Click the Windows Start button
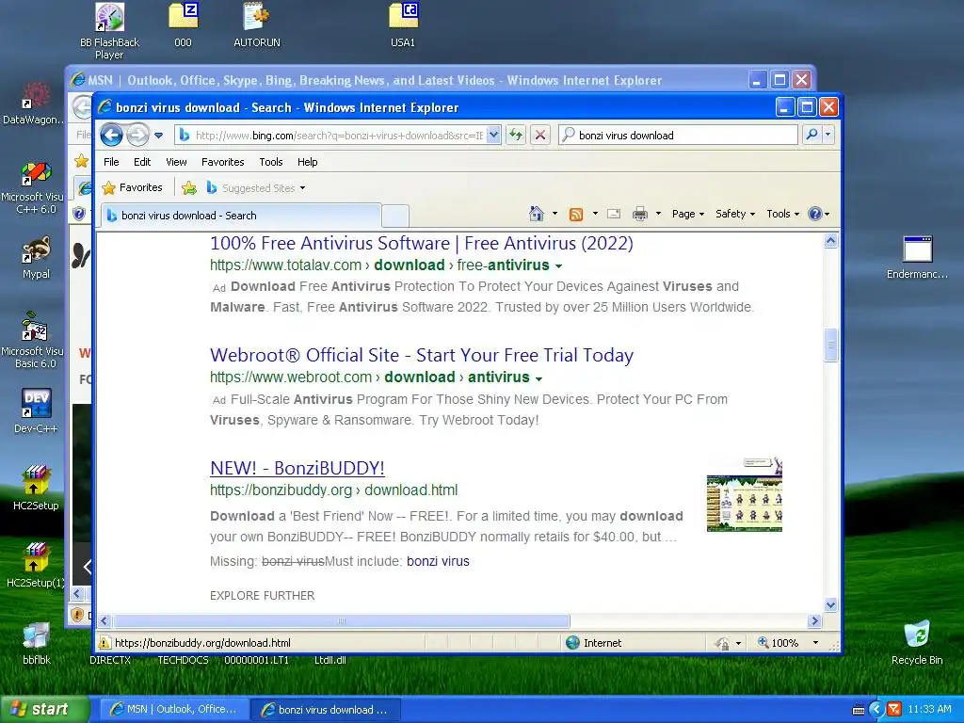Screen dimensions: 964x723 click(45, 709)
